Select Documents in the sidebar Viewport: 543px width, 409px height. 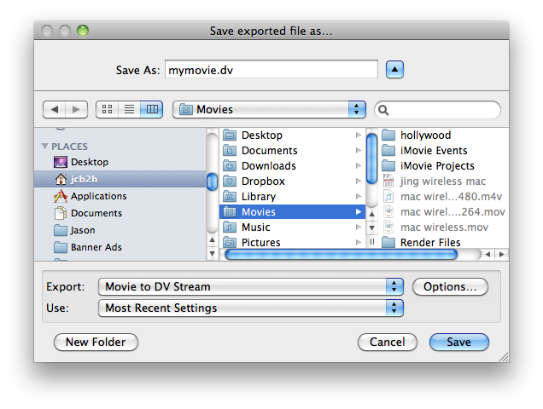[120, 213]
